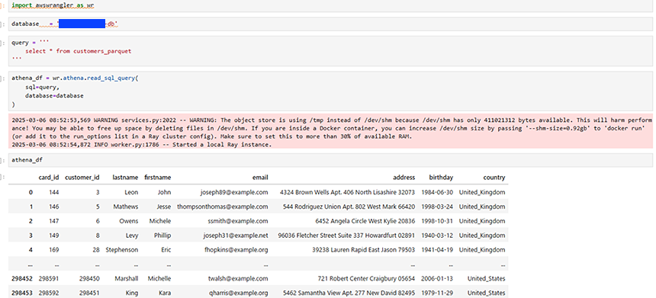Click the lastname cell Owens
Screen dimensions: 656x298
coord(128,221)
